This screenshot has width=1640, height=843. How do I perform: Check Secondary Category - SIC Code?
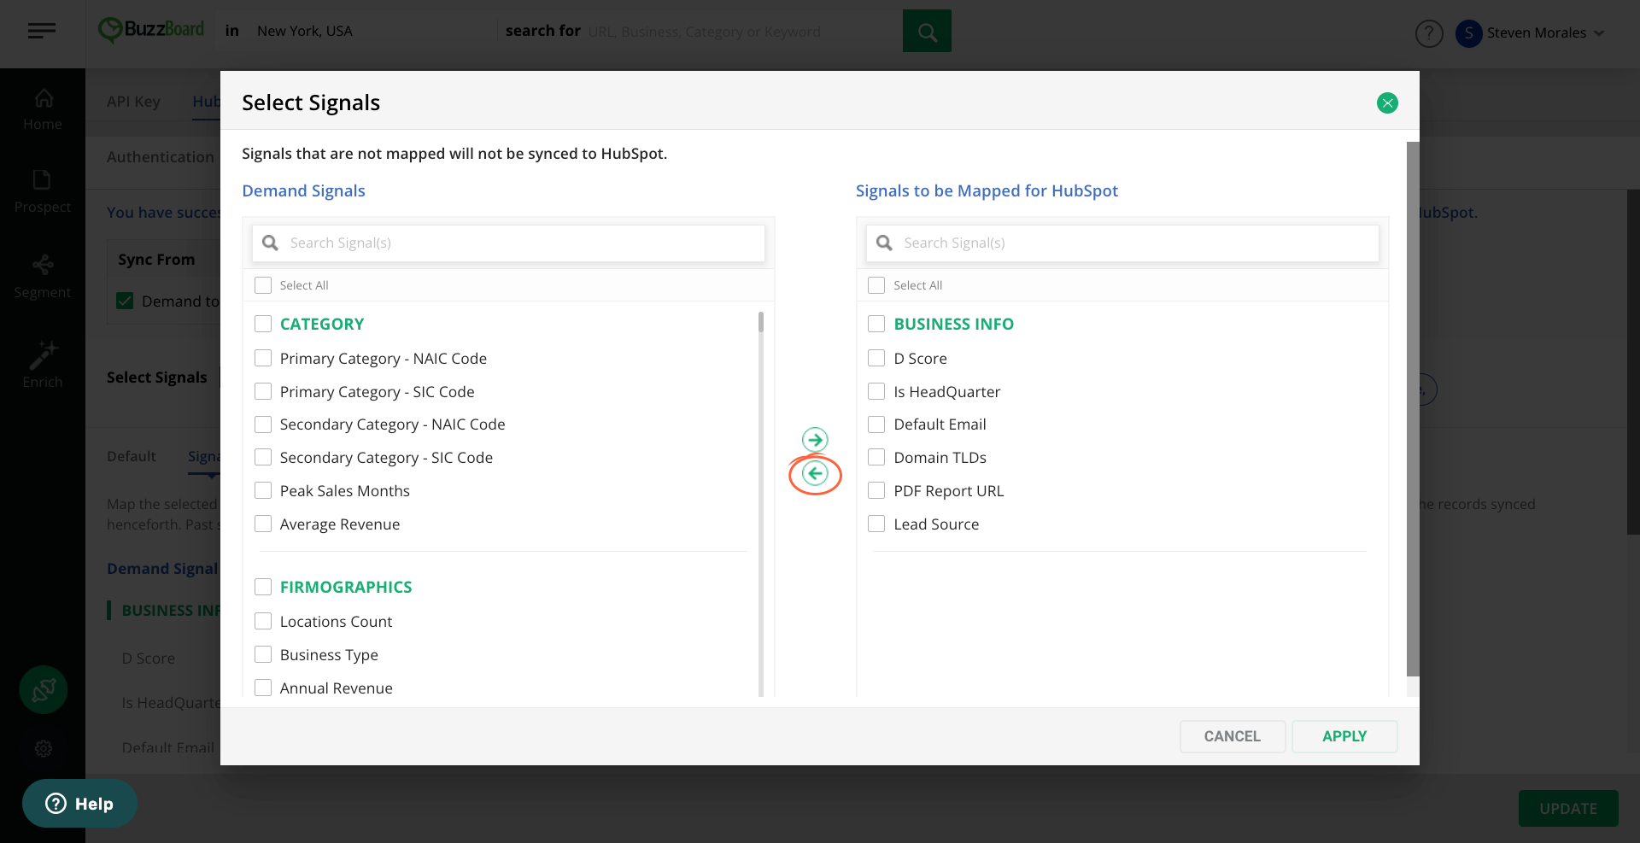point(263,457)
